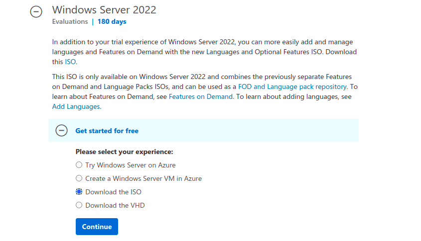The width and height of the screenshot is (421, 241).
Task: Select the Download the ISO radio circle
Action: 79,192
